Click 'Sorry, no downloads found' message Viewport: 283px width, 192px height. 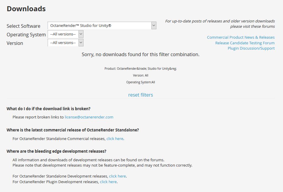pyautogui.click(x=140, y=54)
